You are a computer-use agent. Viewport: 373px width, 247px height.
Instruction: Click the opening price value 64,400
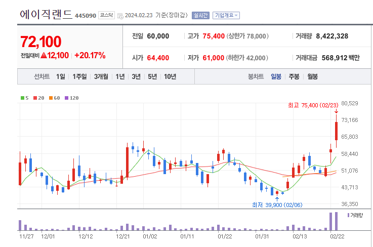pyautogui.click(x=158, y=58)
